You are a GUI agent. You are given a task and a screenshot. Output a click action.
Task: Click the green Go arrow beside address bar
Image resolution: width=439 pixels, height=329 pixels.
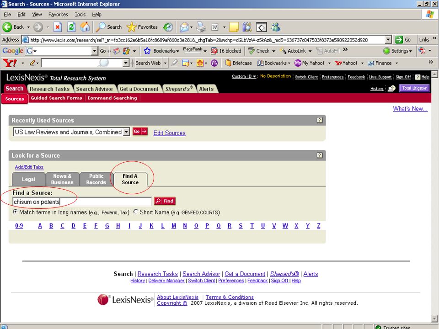[399, 40]
